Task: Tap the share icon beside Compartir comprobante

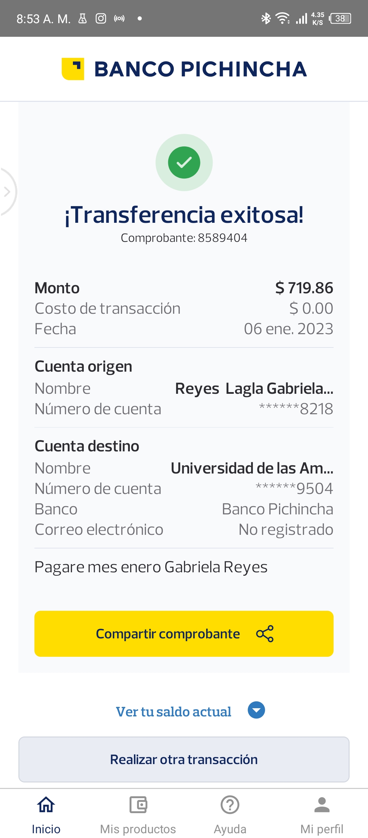Action: [x=265, y=634]
